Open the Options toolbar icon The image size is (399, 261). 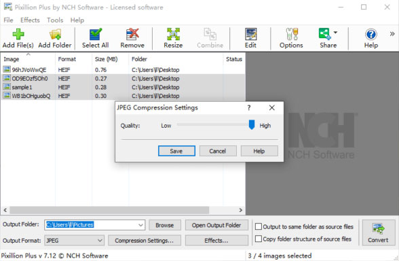click(292, 34)
